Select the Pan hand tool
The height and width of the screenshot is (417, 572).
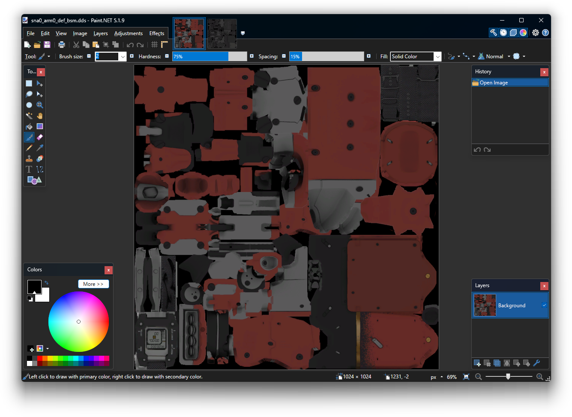[x=40, y=116]
